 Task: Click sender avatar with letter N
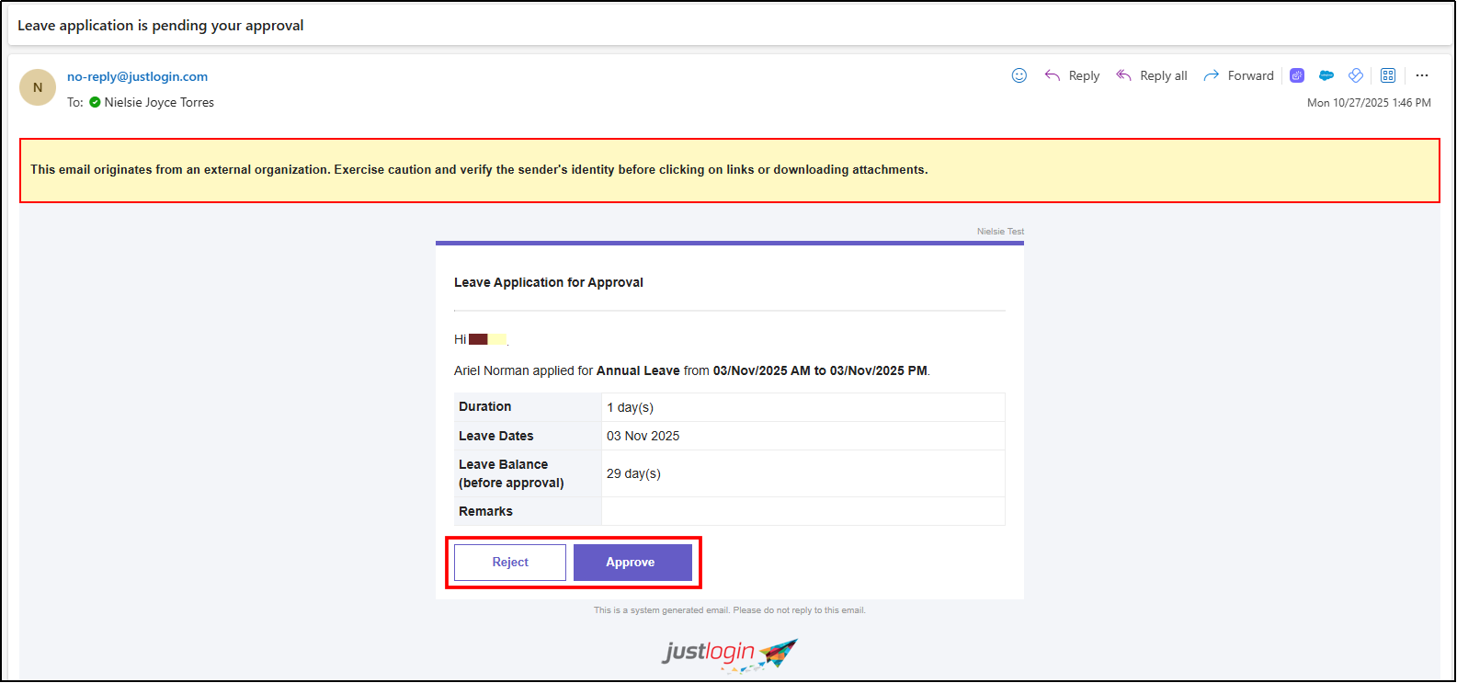[x=38, y=87]
